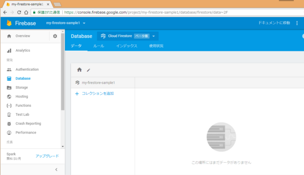Viewport: 304px width, 175px height.
Task: Select the my-firestore-sample1 browser tab
Action: pyautogui.click(x=27, y=4)
